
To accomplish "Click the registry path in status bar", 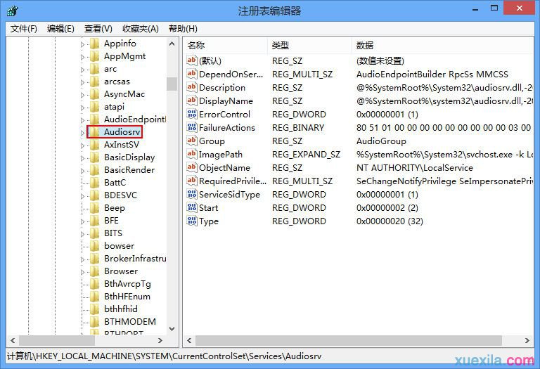I will 165,356.
